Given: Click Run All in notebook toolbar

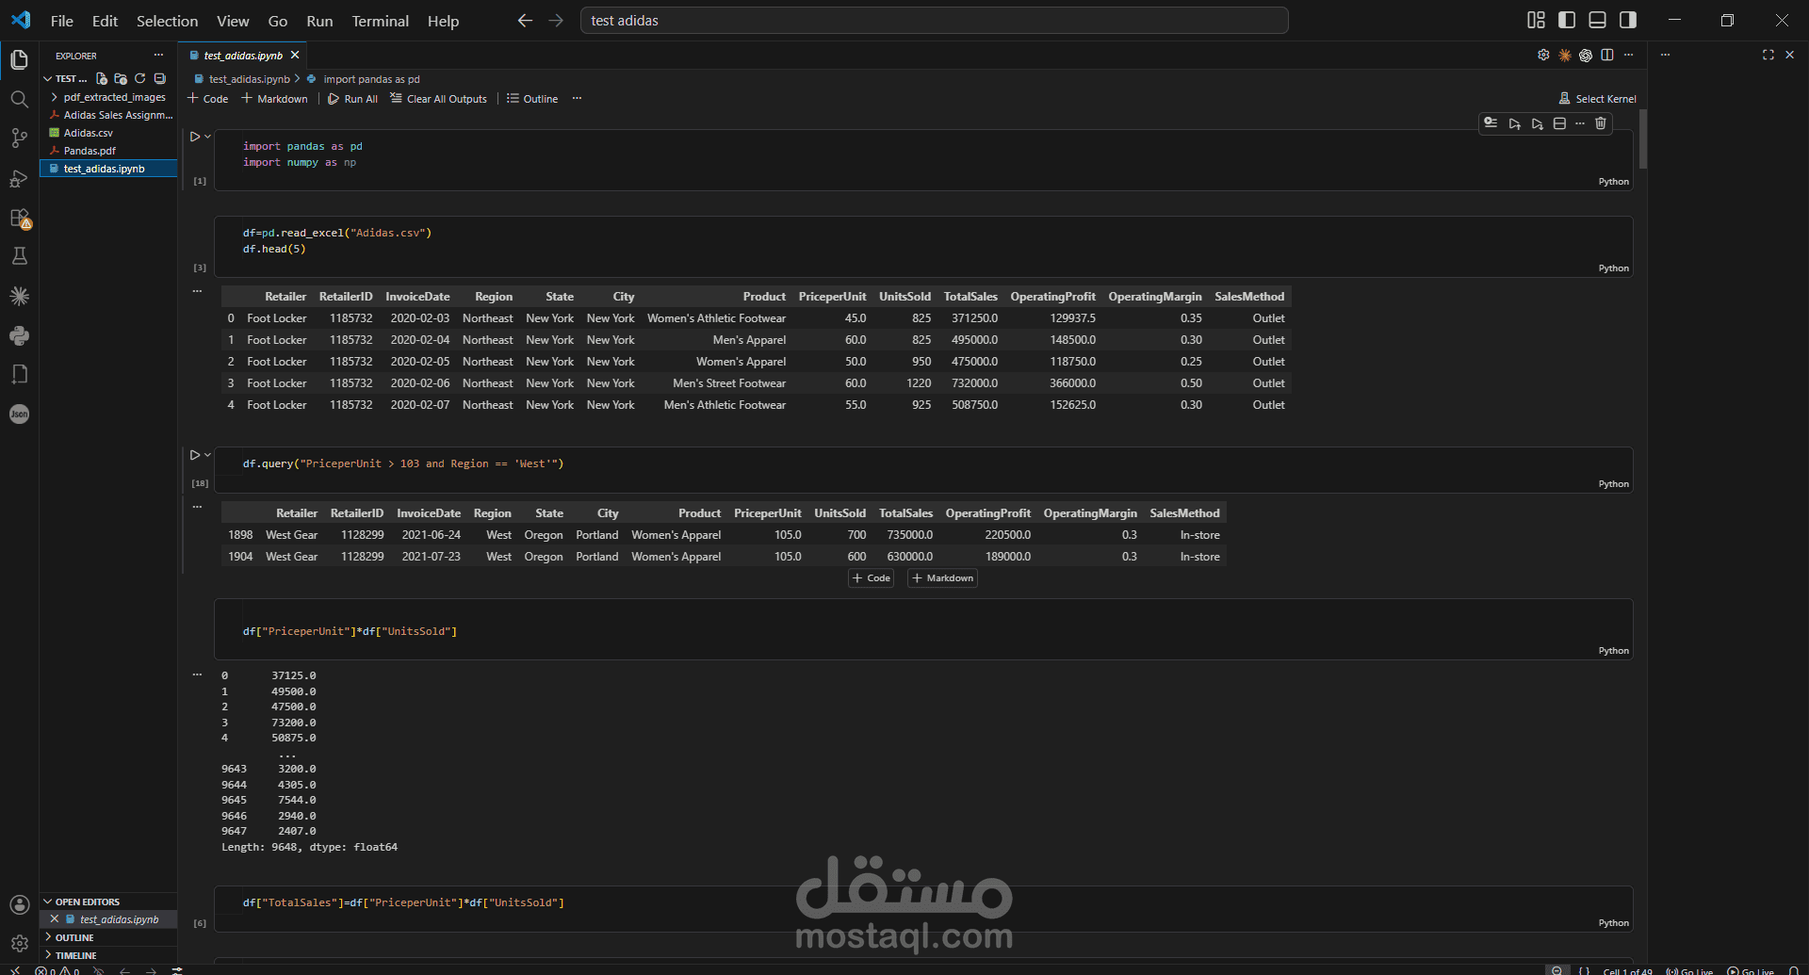Looking at the screenshot, I should [x=352, y=99].
